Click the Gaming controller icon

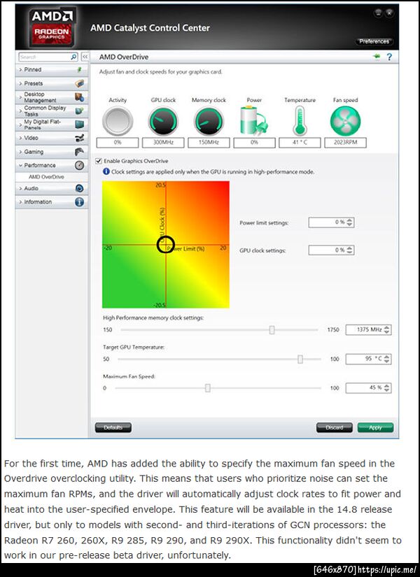[79, 152]
